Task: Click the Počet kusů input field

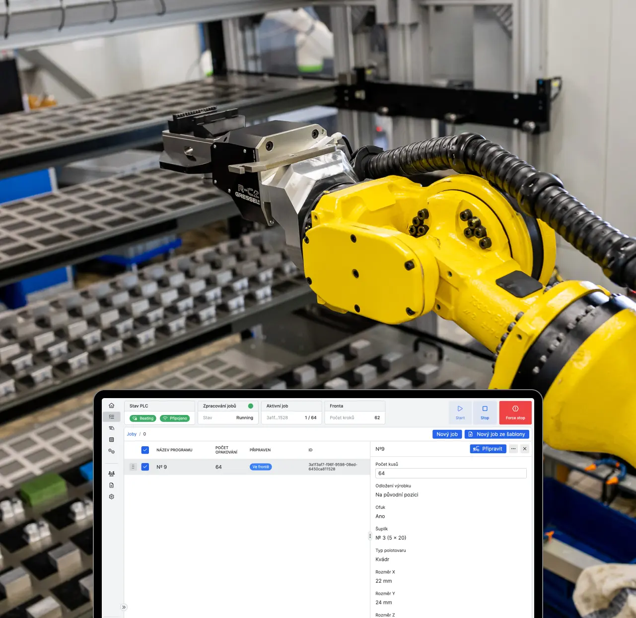Action: coord(450,474)
